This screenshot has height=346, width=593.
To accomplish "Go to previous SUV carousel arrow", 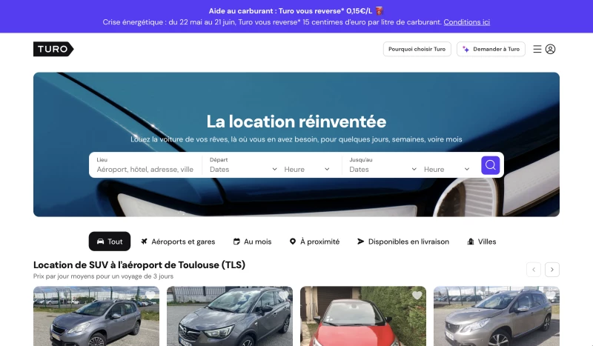I will click(x=534, y=270).
